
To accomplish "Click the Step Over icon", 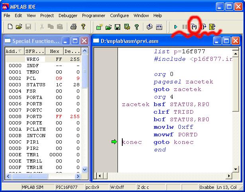I will tap(204, 27).
